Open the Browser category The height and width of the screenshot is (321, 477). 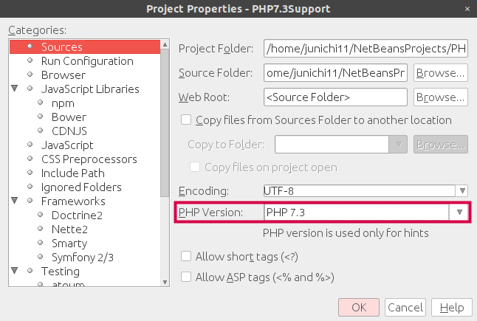tap(63, 75)
